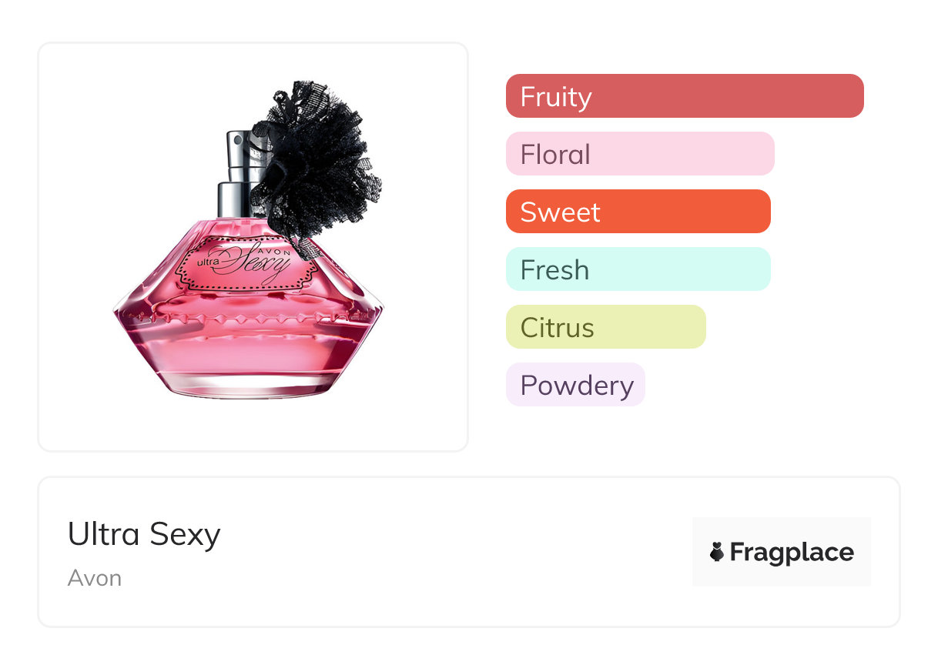Image resolution: width=938 pixels, height=665 pixels.
Task: Click the Fragplace wordmark text
Action: pyautogui.click(x=792, y=552)
